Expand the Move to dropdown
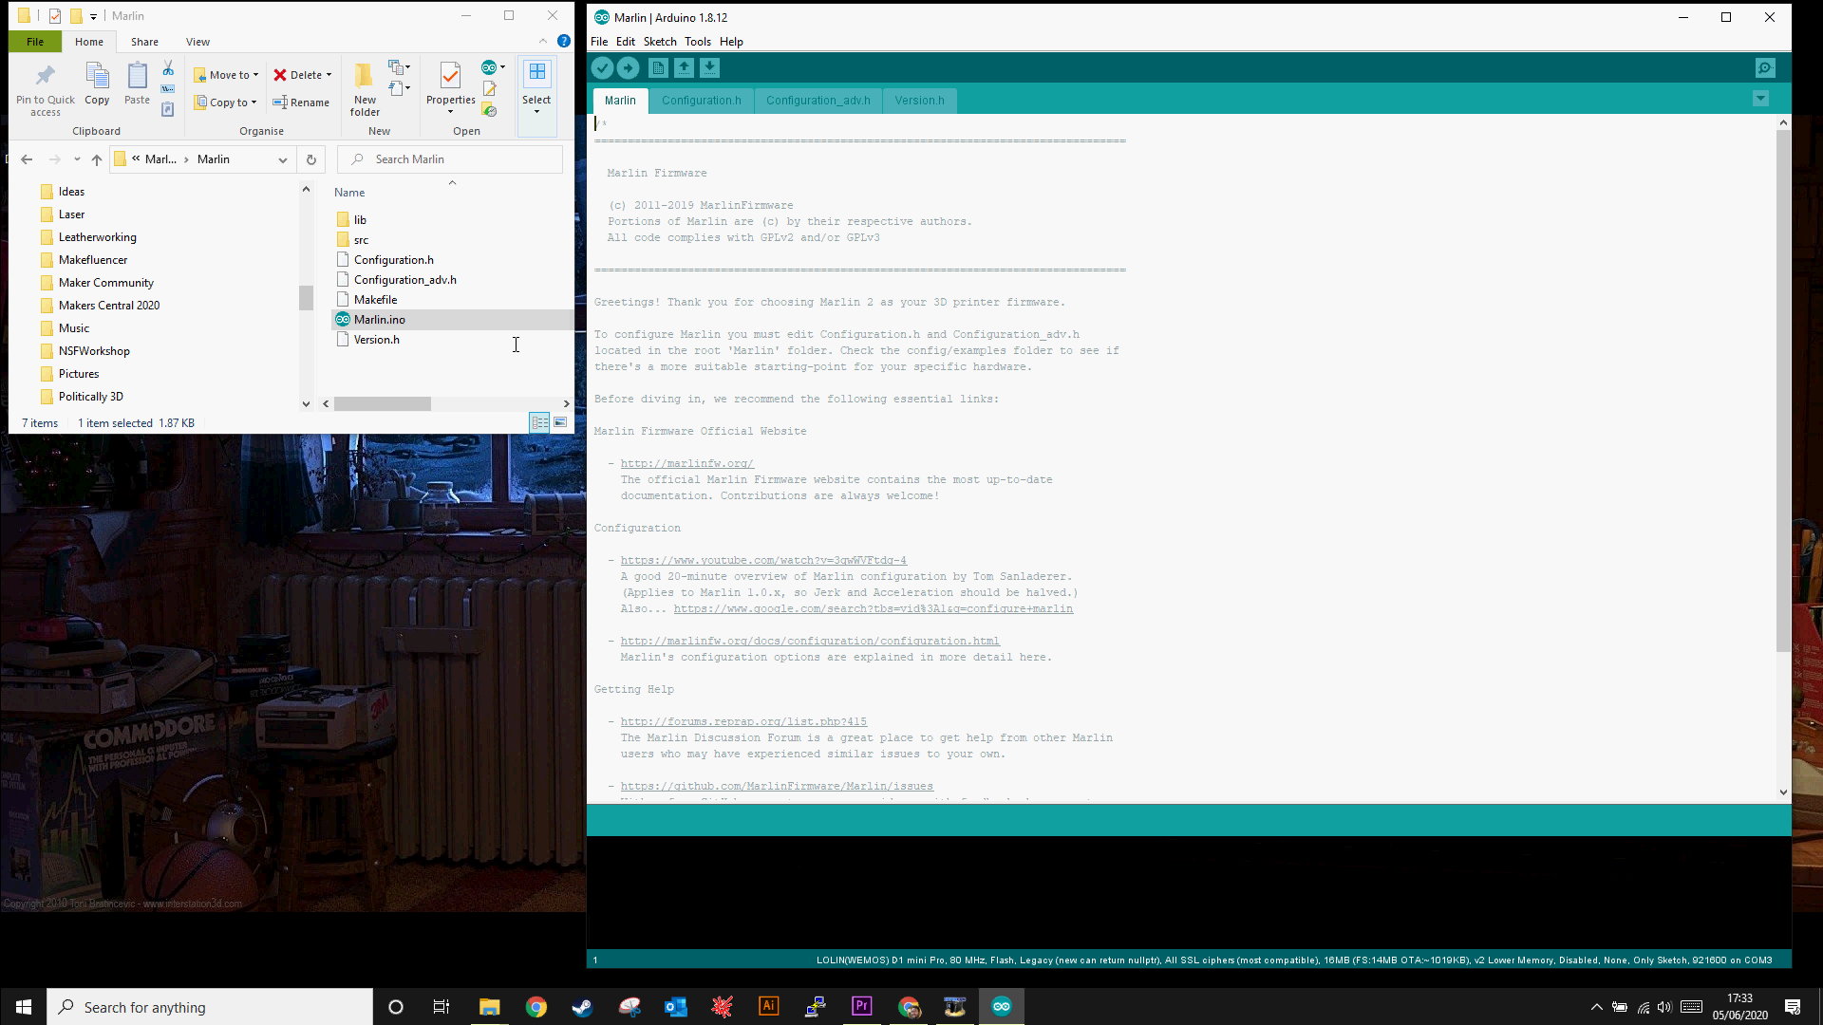This screenshot has height=1025, width=1823. pyautogui.click(x=255, y=75)
